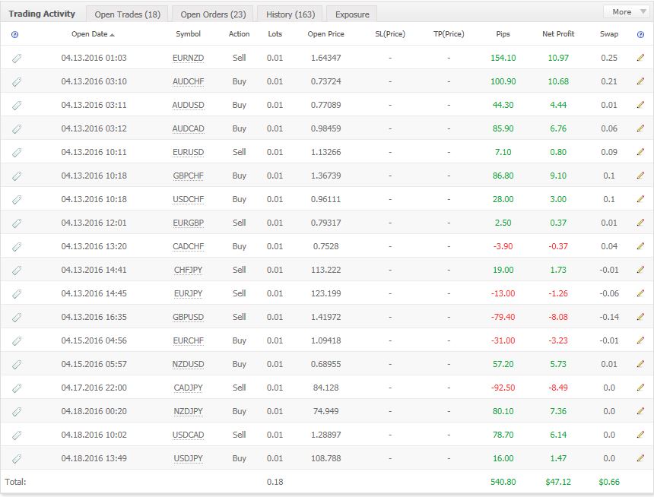
Task: Sort by the Lots column header
Action: coord(275,34)
